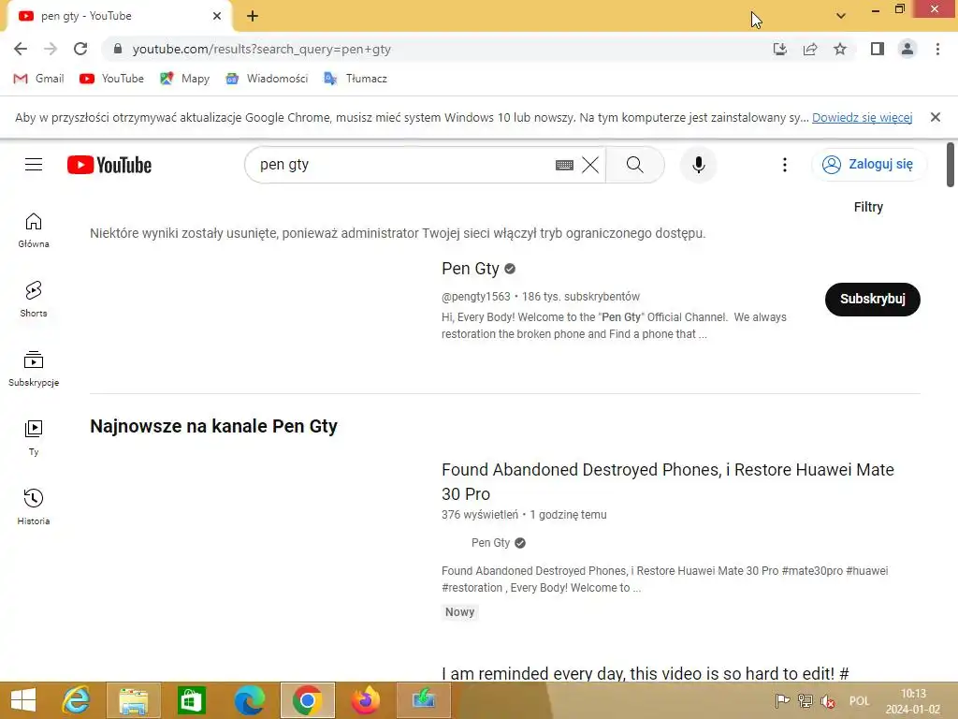Start voice search with the microphone icon
This screenshot has height=719, width=958.
coord(699,165)
